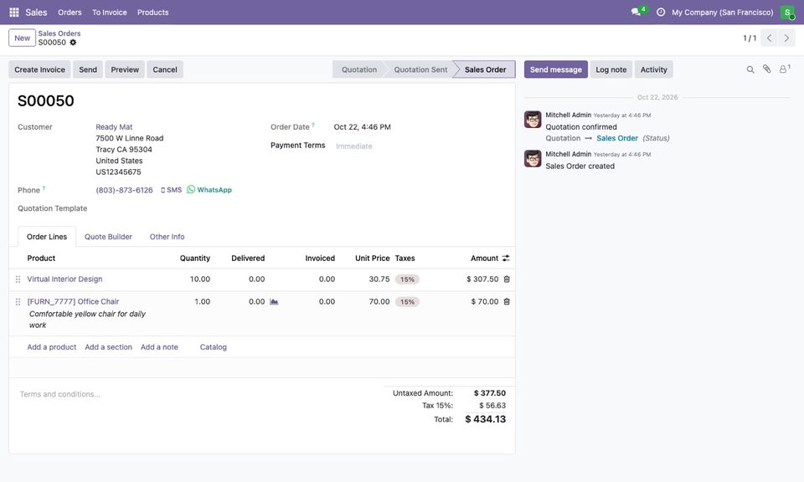Open attachments via the paperclip icon
Viewport: 804px width, 482px height.
point(766,69)
